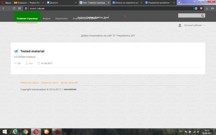Click the ad blocker shield badge
The width and height of the screenshot is (216, 135).
coord(196,8)
